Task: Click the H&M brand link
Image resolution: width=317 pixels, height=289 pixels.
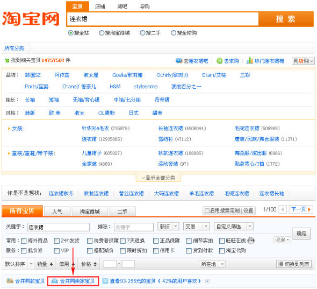Action: click(115, 87)
